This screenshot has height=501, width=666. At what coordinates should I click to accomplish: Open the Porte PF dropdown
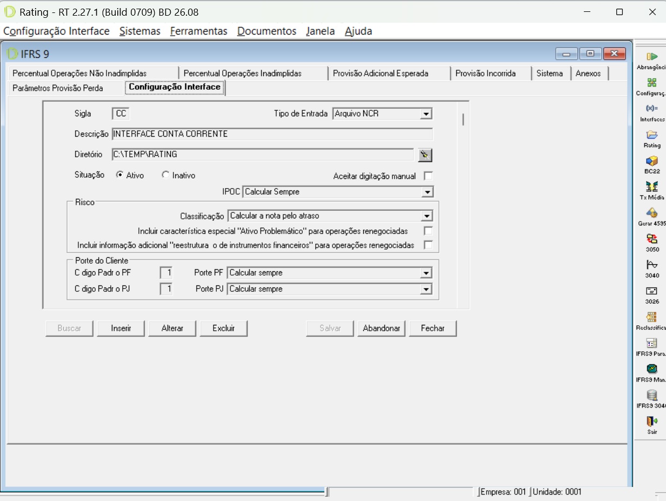click(427, 273)
